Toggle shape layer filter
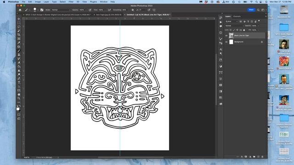The image size is (294, 165). 252,22
